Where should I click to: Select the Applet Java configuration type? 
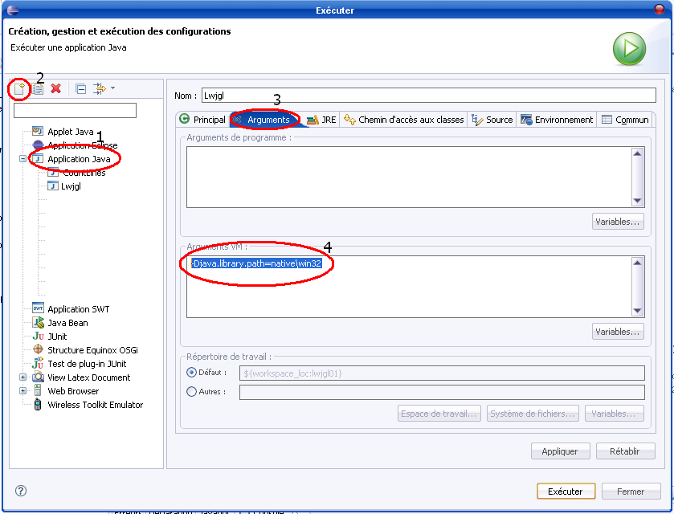pos(70,132)
